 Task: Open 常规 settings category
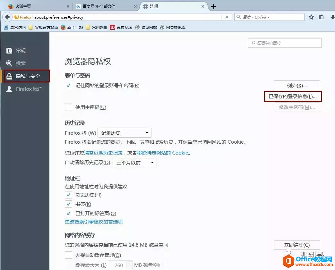tap(25, 51)
